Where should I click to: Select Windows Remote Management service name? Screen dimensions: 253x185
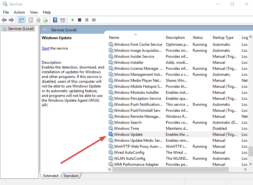tap(137, 116)
